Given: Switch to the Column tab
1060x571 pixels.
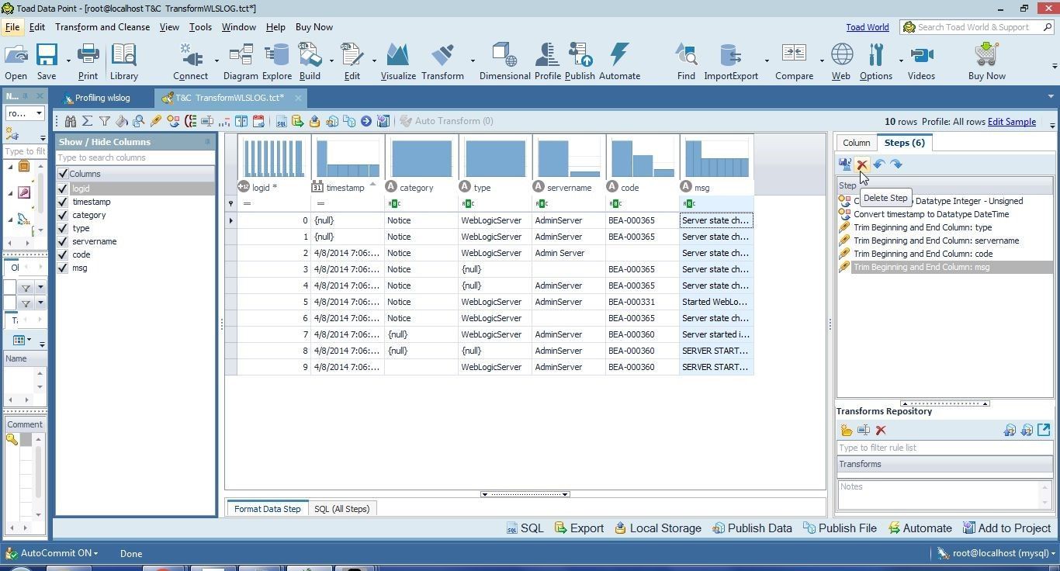Looking at the screenshot, I should click(x=856, y=143).
